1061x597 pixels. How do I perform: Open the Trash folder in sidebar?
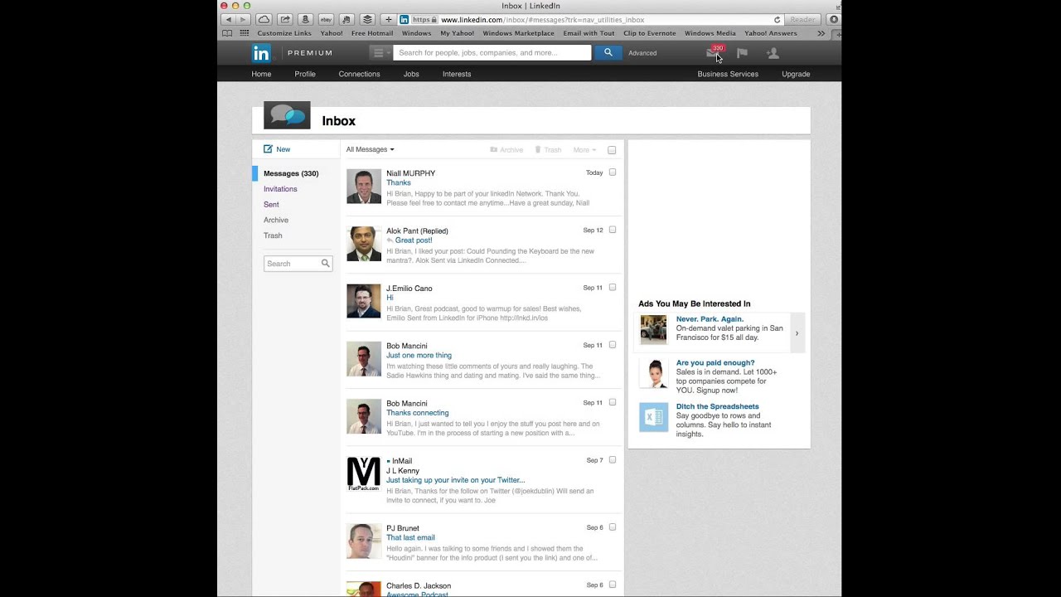click(x=273, y=235)
